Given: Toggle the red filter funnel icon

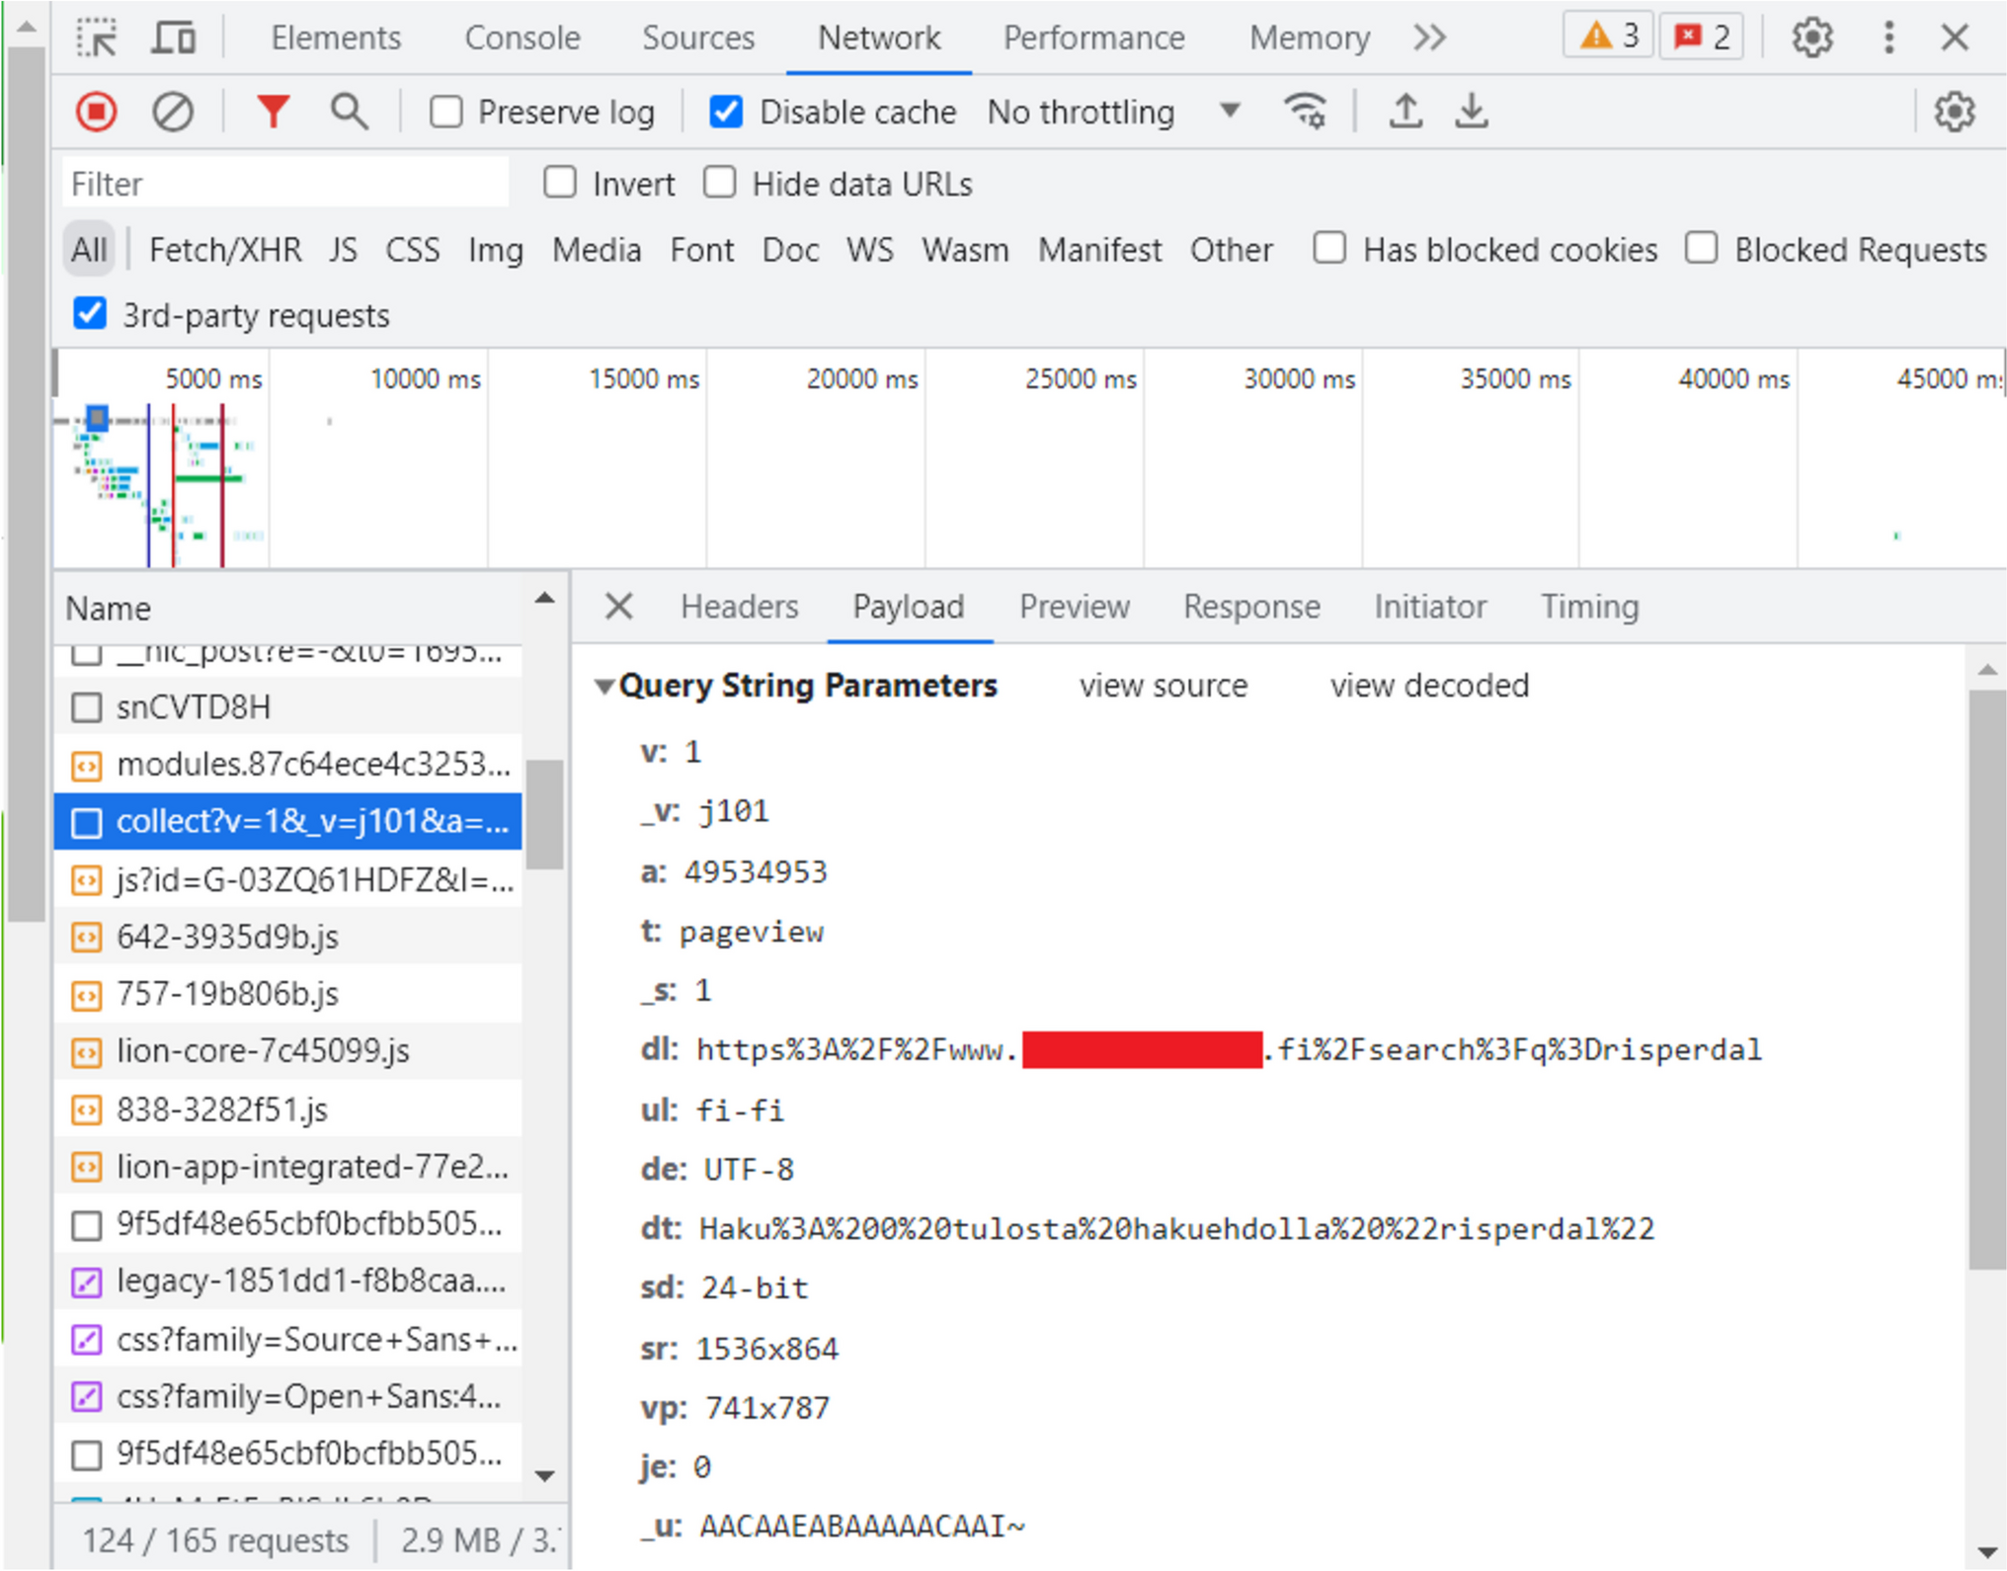Looking at the screenshot, I should click(273, 112).
